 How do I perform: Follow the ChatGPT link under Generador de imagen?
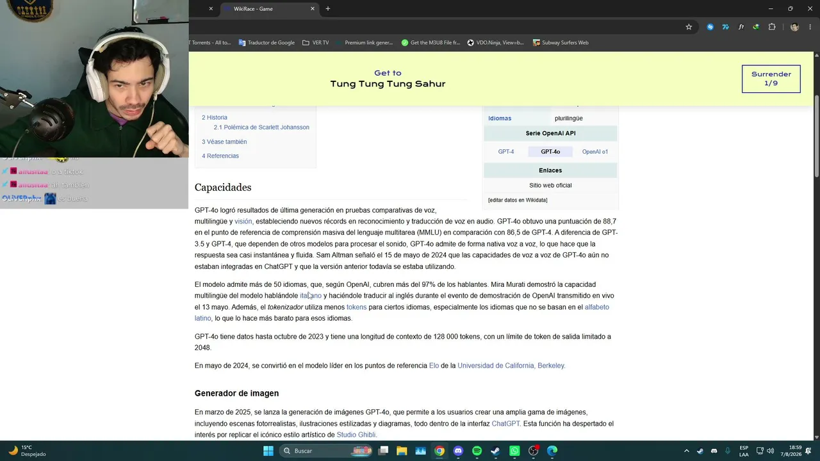point(505,424)
